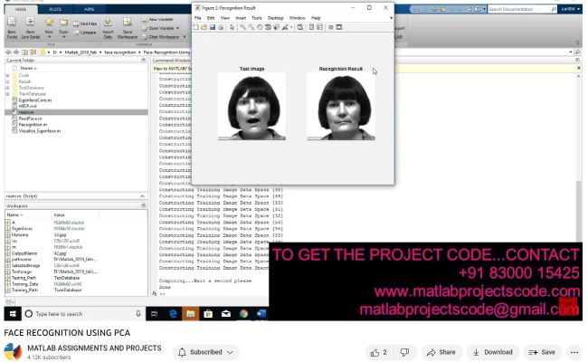Open Chrome from the taskbar
This screenshot has height=362, width=588.
coord(243,314)
